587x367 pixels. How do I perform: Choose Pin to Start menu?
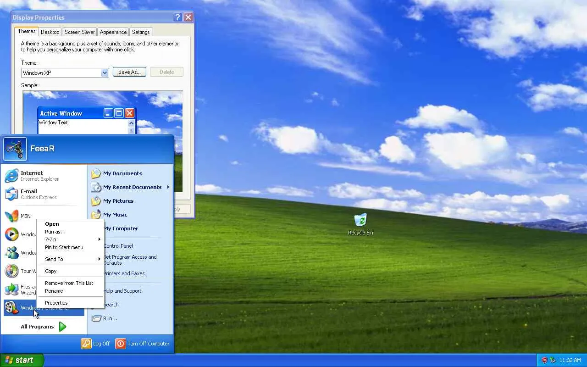point(70,247)
